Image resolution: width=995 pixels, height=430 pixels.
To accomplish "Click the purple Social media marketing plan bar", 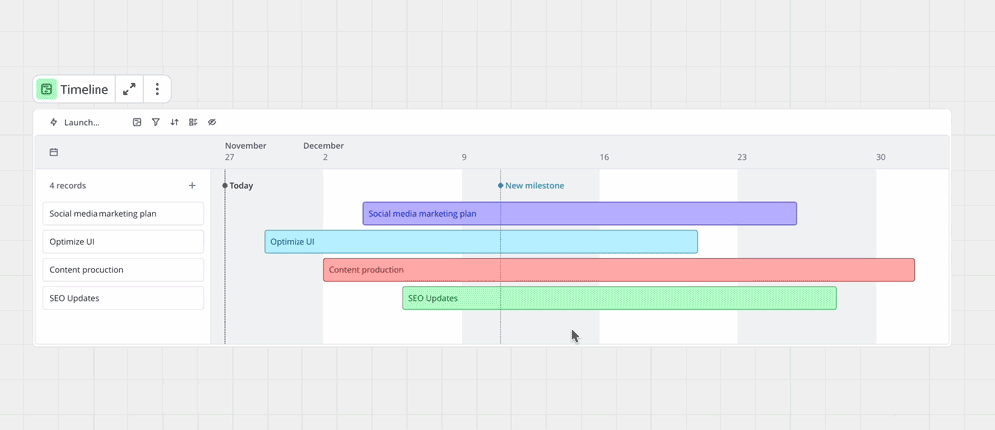I will click(579, 213).
